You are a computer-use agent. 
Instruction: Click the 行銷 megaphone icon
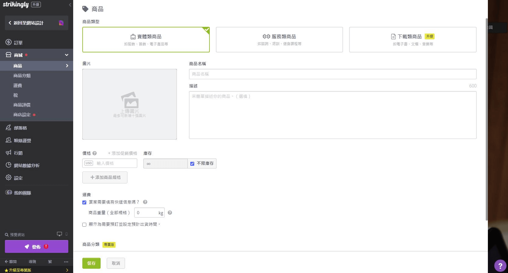(x=9, y=153)
